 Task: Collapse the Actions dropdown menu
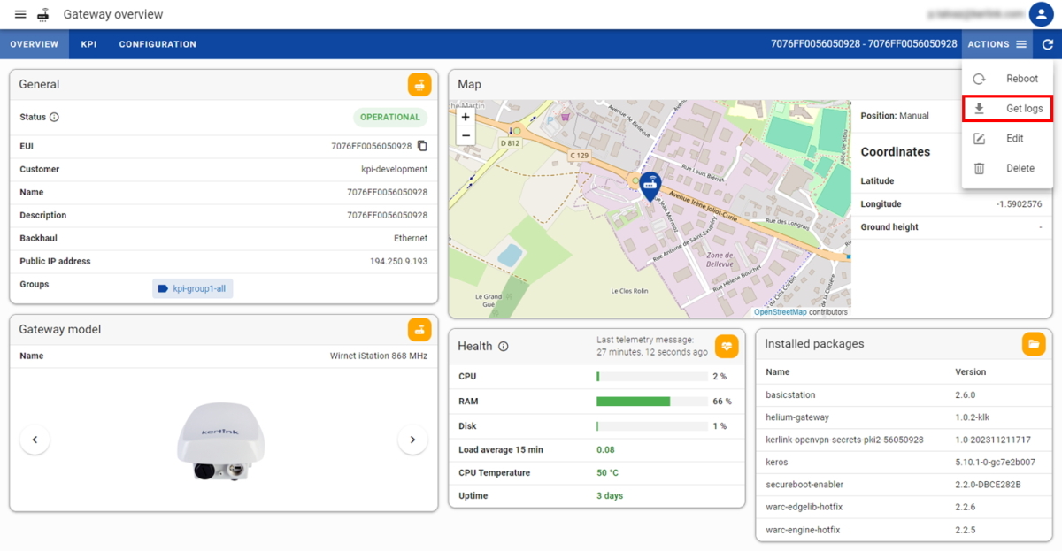tap(997, 44)
